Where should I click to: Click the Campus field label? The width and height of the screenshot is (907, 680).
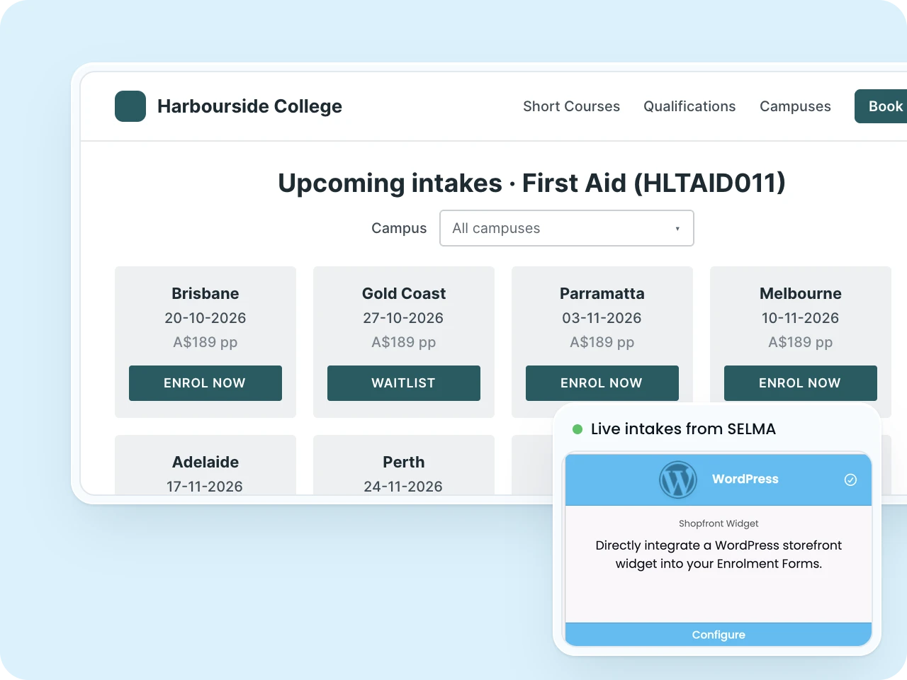399,228
